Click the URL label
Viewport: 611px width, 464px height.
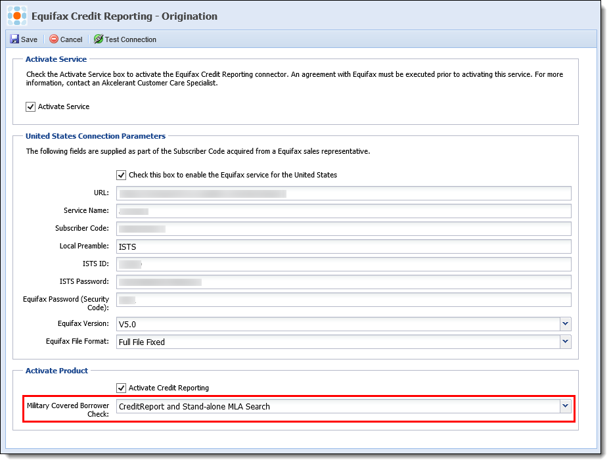101,193
